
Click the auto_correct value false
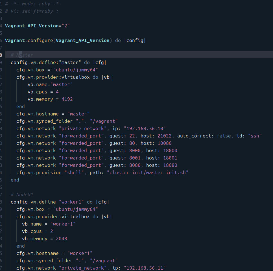coord(224,136)
